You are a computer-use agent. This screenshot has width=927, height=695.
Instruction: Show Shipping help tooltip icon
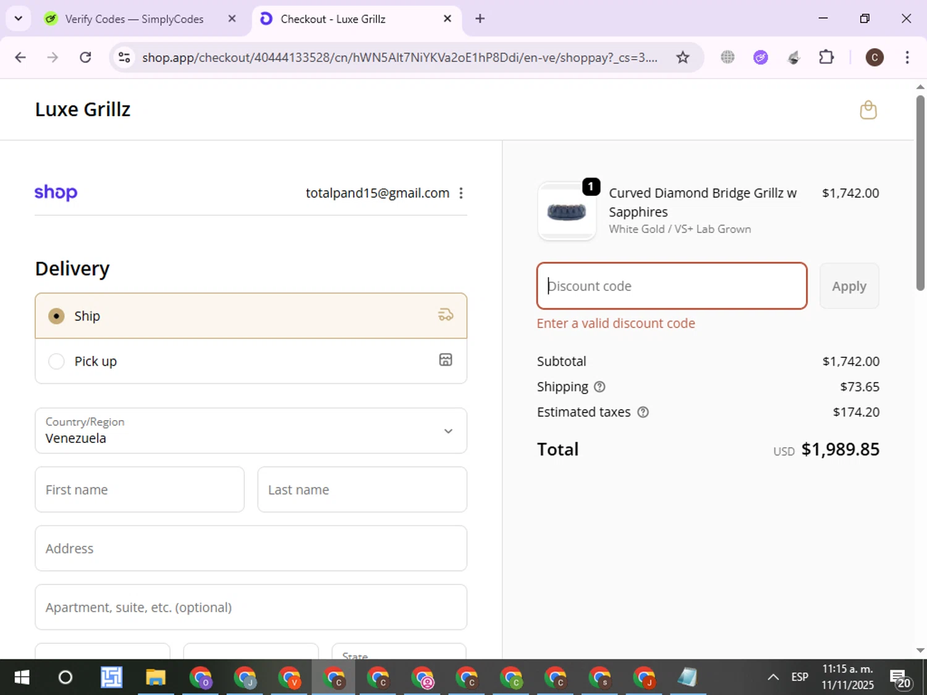(599, 387)
